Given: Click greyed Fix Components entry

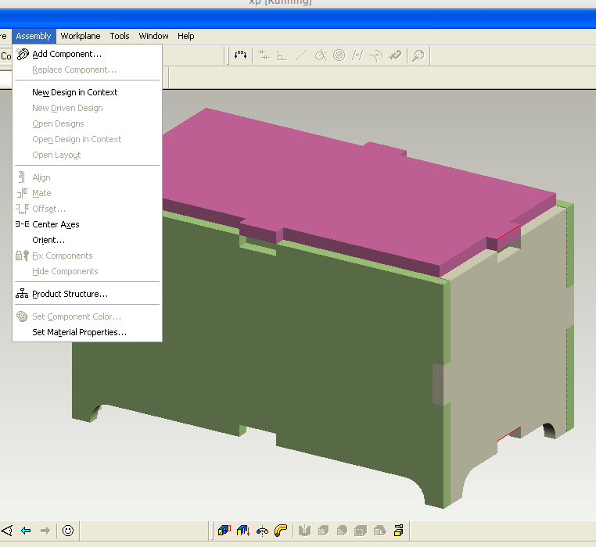Looking at the screenshot, I should point(88,256).
